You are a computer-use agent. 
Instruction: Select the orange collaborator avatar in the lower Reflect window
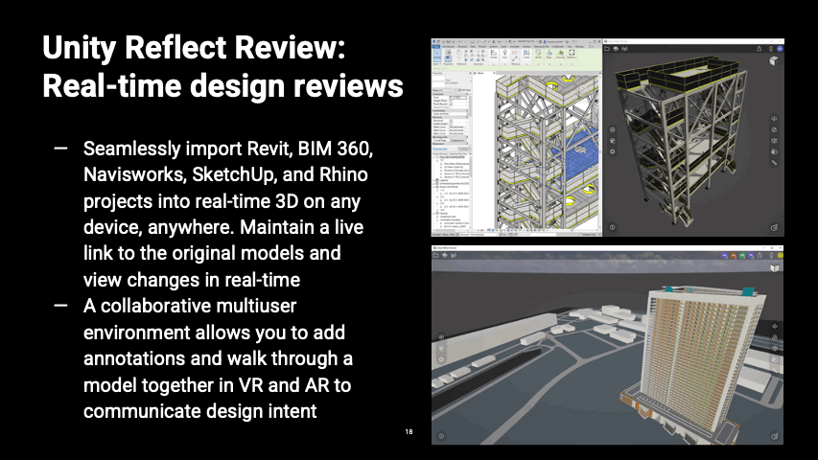pos(733,256)
